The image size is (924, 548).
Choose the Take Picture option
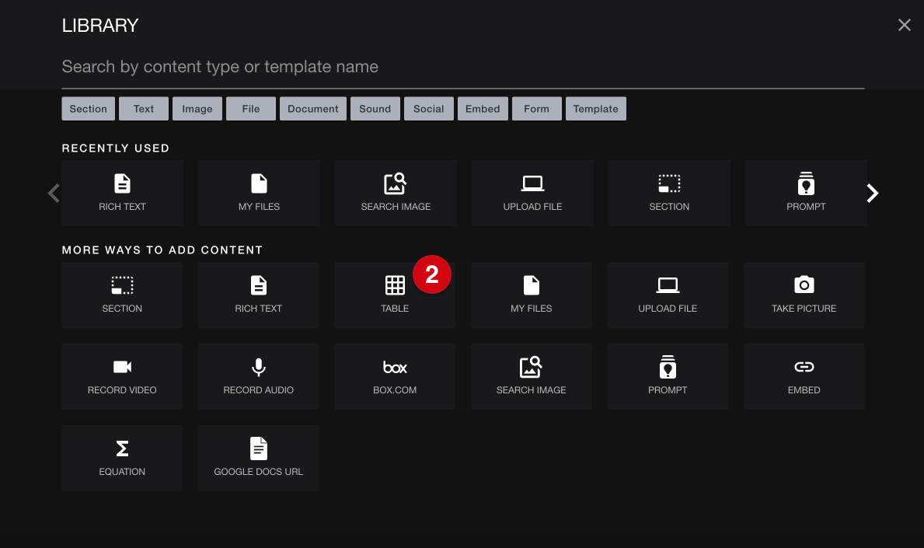point(804,295)
